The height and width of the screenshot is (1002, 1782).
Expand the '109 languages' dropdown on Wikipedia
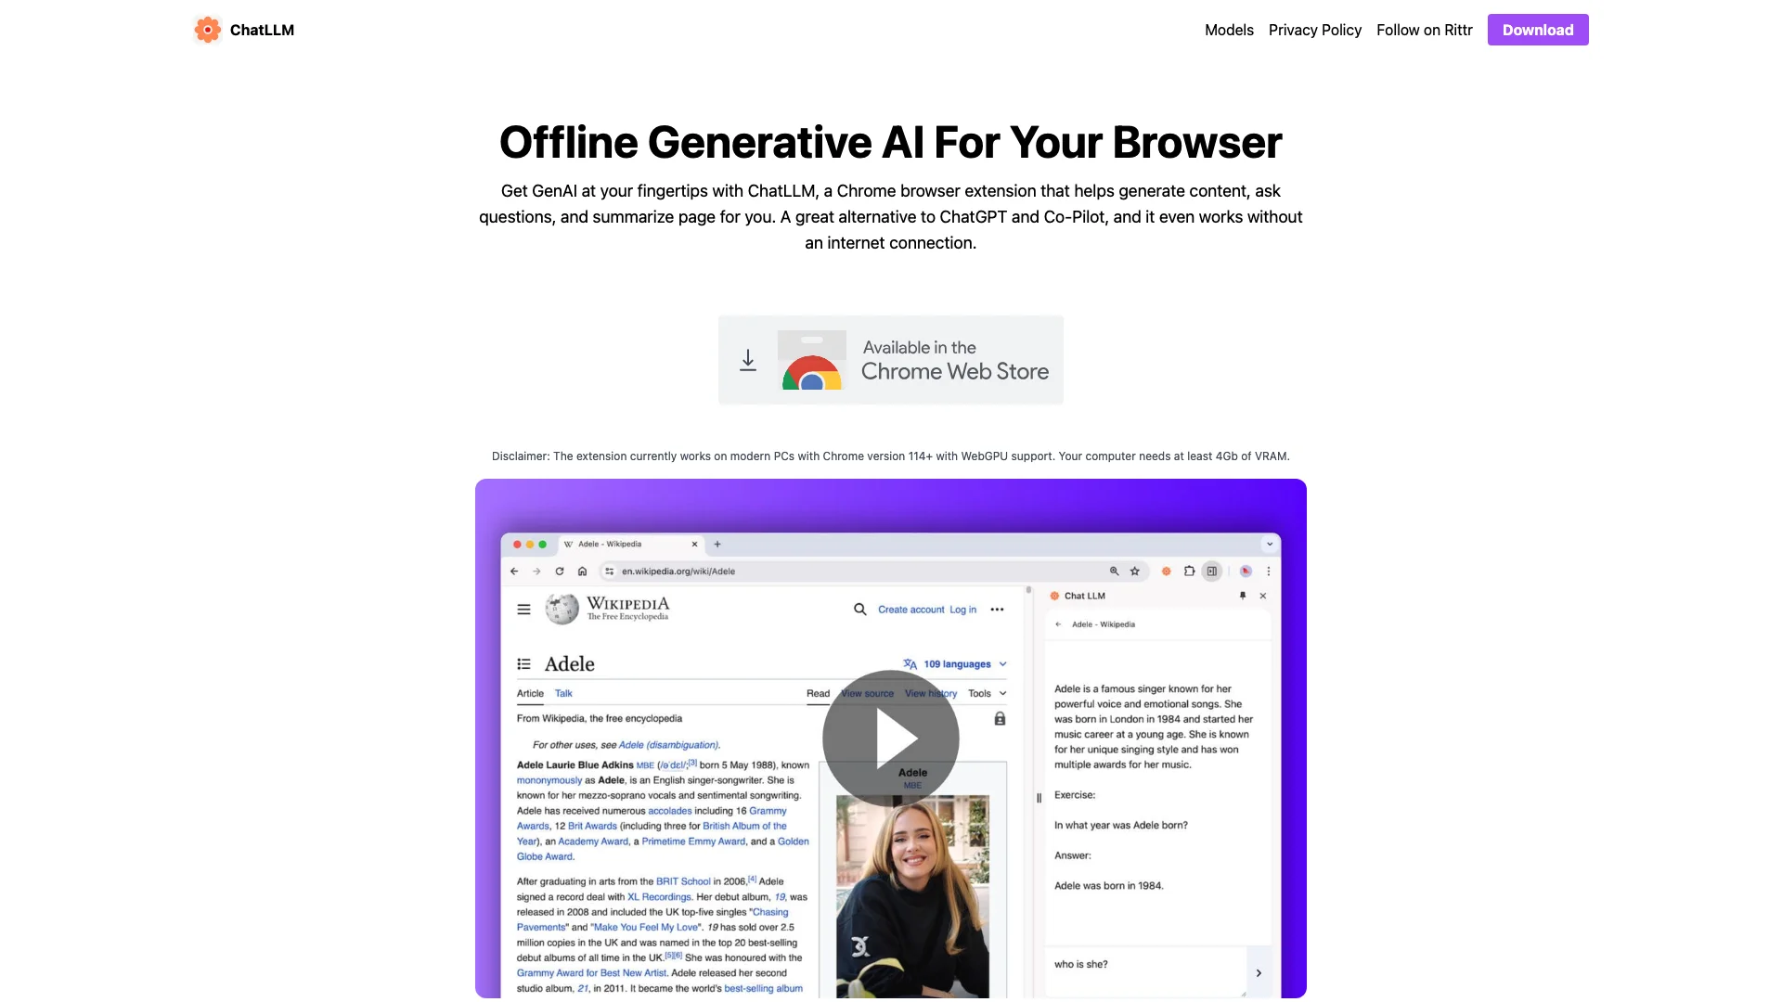point(961,663)
